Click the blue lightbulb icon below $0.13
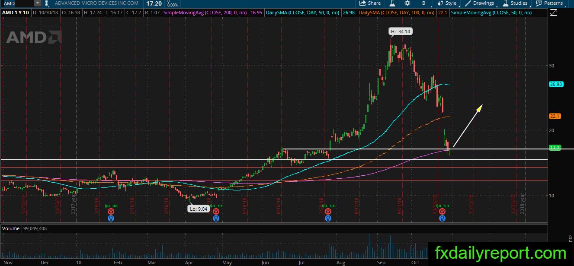 tap(442, 218)
